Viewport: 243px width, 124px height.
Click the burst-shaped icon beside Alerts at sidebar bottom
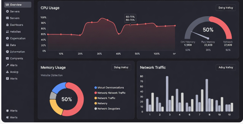pyautogui.click(x=7, y=110)
